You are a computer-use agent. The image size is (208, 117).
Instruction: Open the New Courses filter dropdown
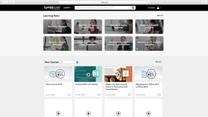[69, 62]
